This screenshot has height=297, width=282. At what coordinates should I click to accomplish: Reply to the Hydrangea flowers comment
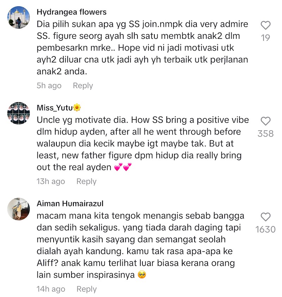[83, 86]
